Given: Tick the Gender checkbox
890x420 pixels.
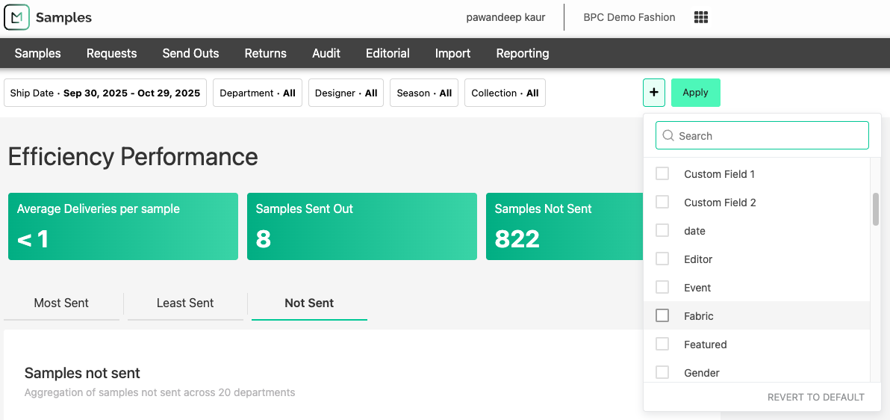Looking at the screenshot, I should (x=662, y=372).
